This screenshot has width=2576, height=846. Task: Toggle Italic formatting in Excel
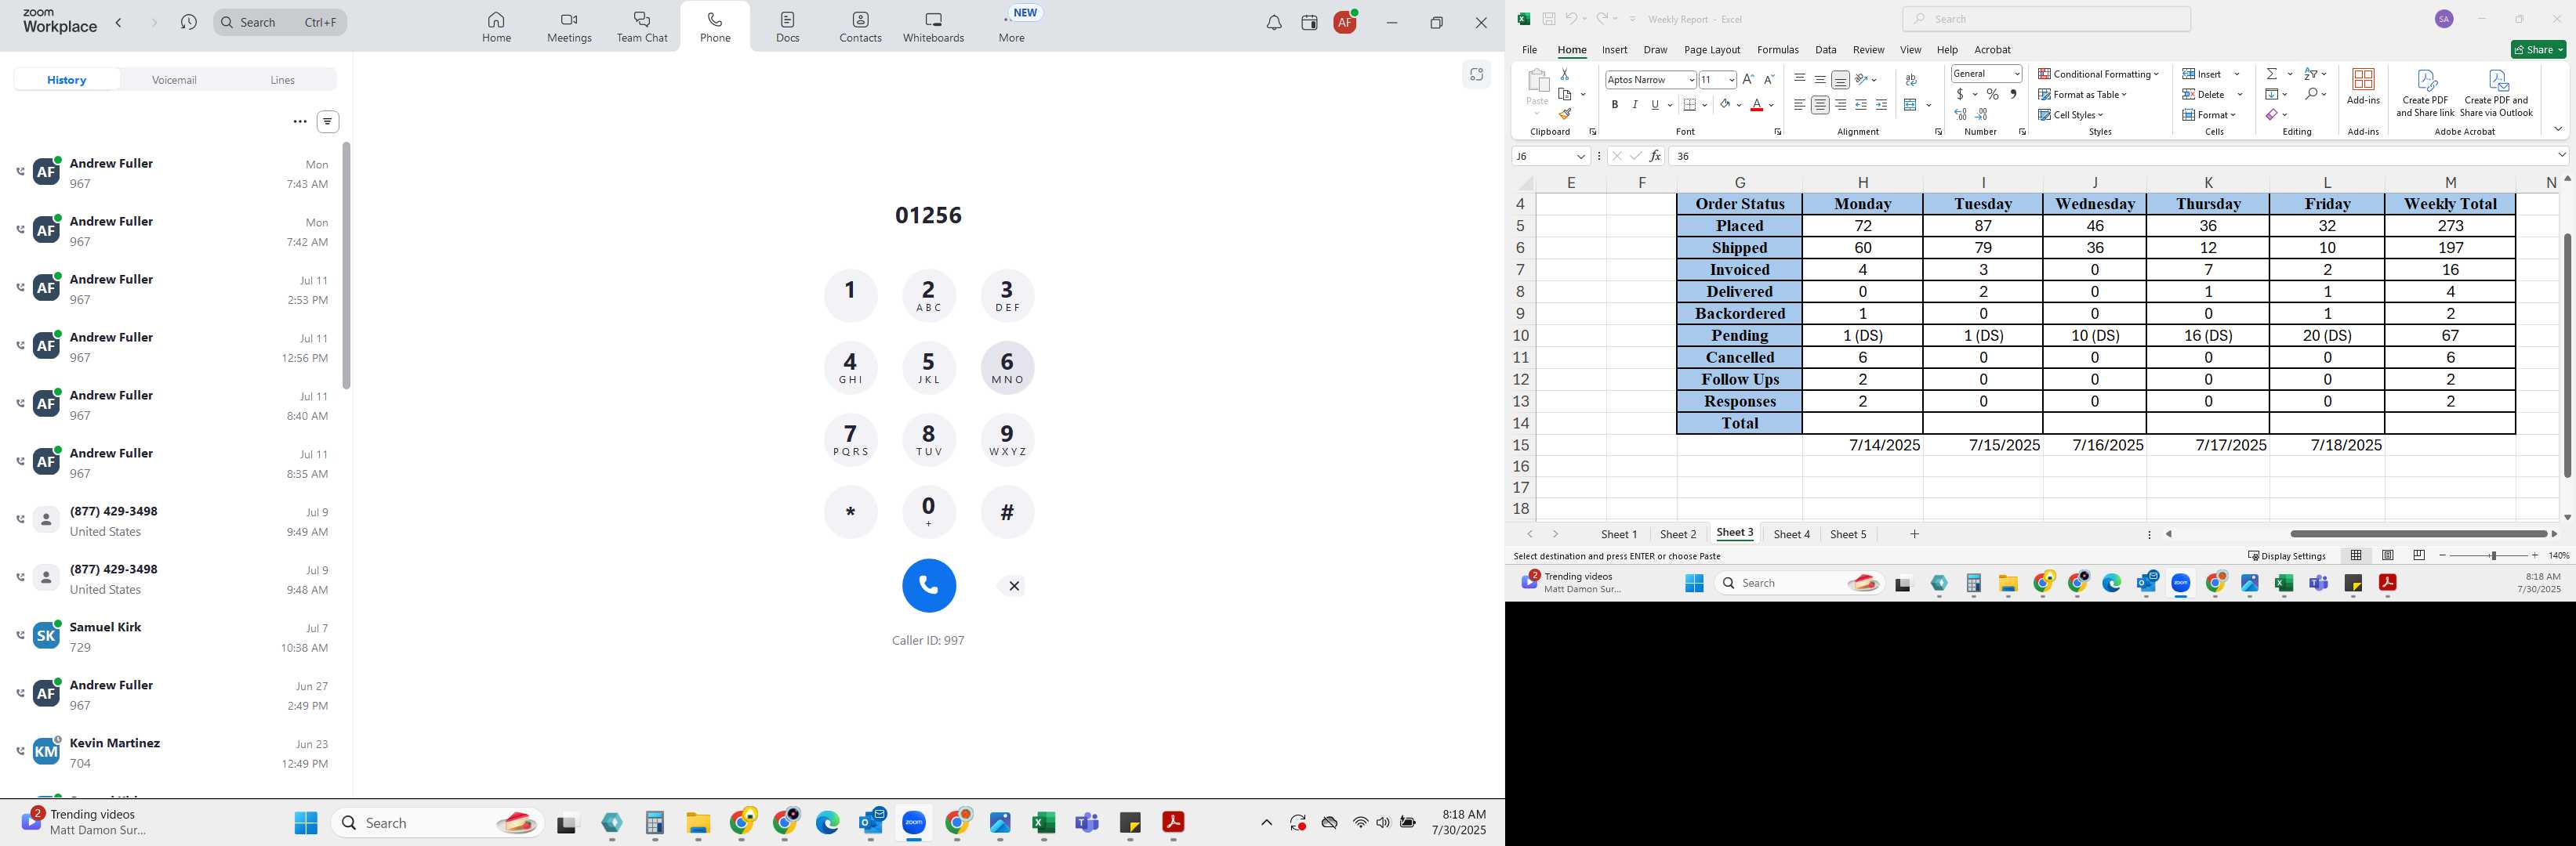[x=1635, y=105]
